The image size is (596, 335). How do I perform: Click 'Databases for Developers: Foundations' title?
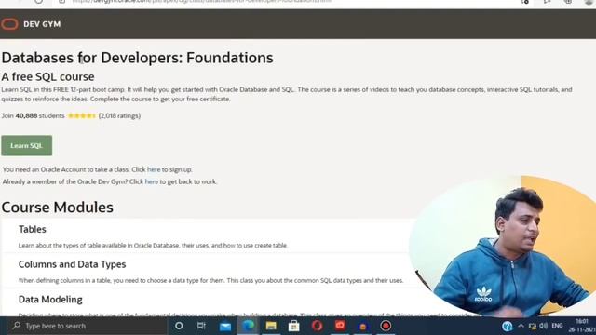click(x=137, y=58)
